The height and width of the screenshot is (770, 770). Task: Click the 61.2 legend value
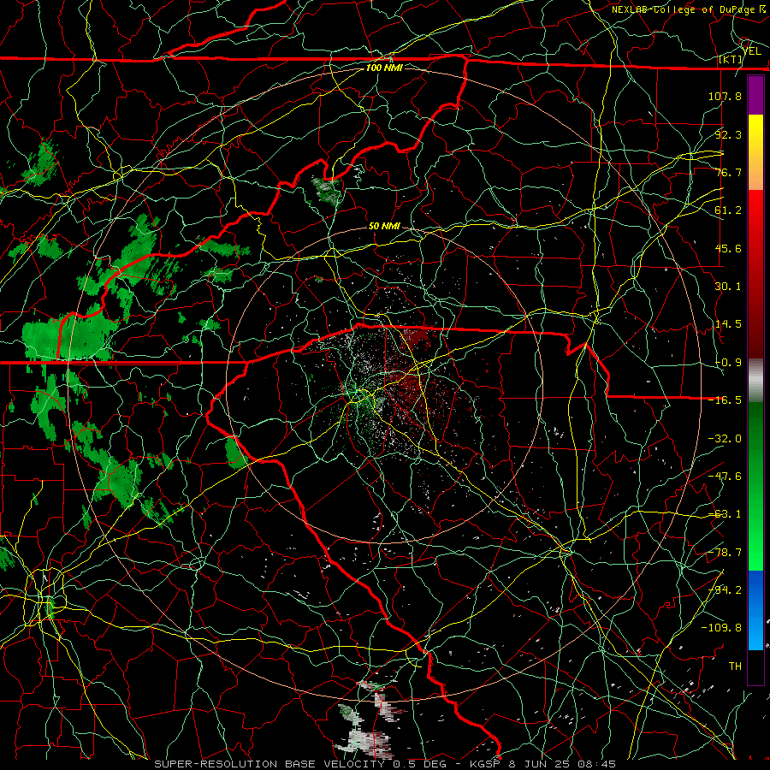click(728, 210)
